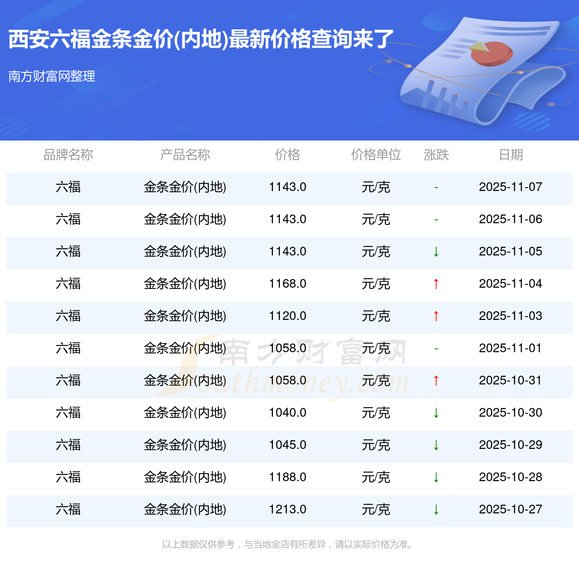579x563 pixels.
Task: Click the 品牌名称 column header
Action: 68,155
